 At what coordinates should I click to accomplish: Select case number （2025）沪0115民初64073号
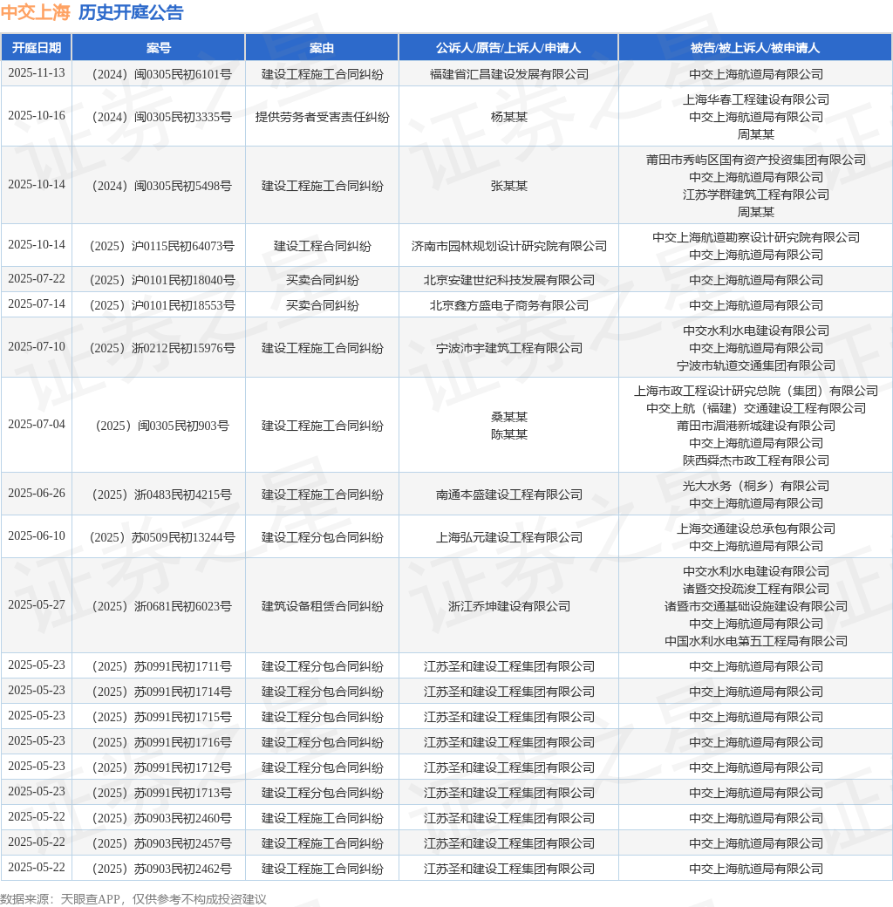(159, 246)
